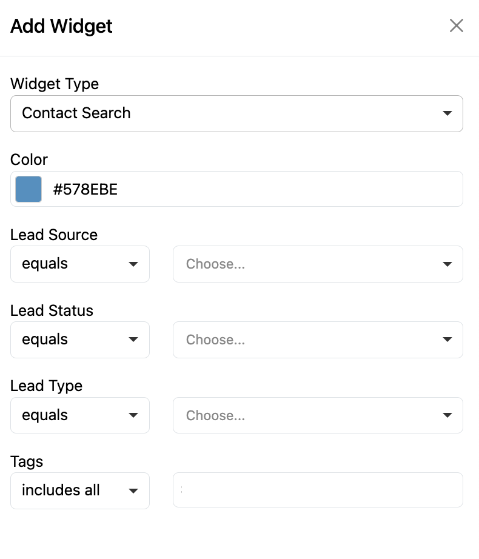The height and width of the screenshot is (559, 479).
Task: Focus the Tags value input field
Action: 317,490
